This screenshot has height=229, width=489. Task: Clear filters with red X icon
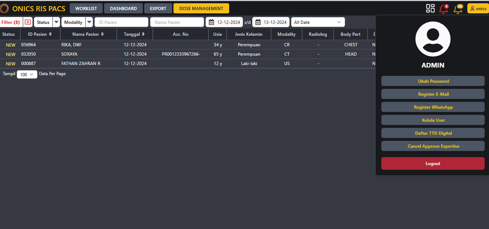28,22
